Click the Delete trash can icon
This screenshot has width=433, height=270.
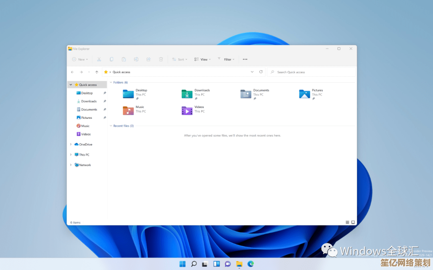tap(161, 59)
